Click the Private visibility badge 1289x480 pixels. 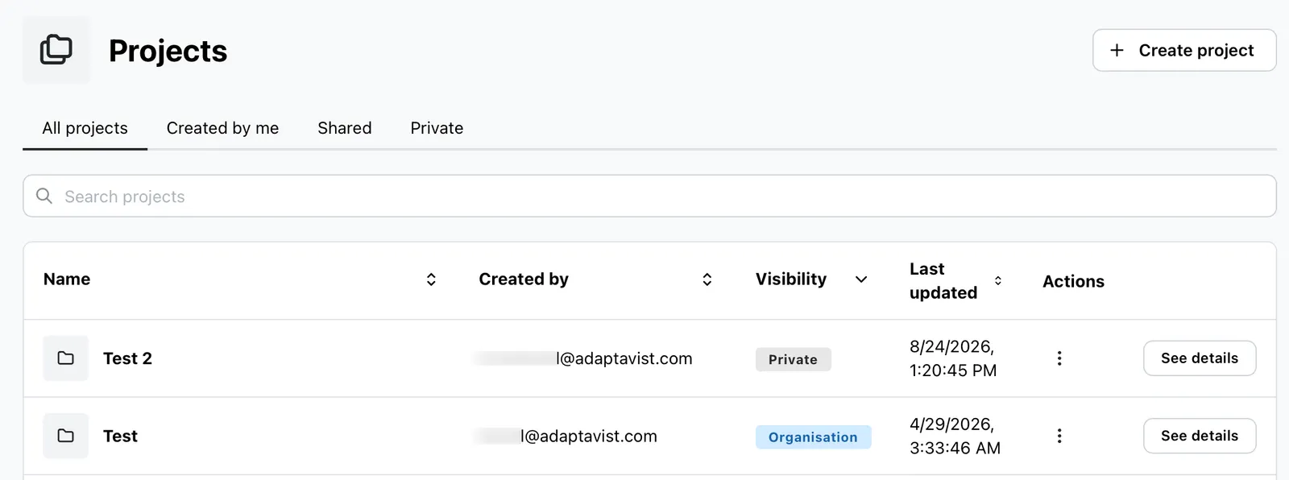794,359
